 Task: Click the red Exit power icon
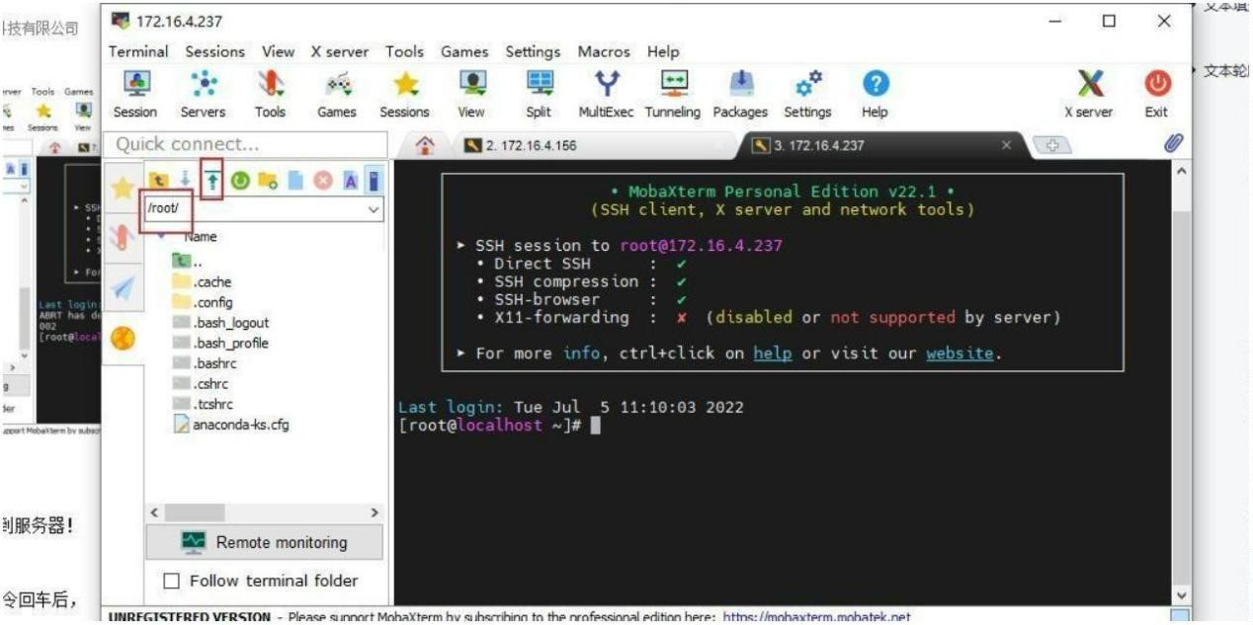click(x=1156, y=83)
